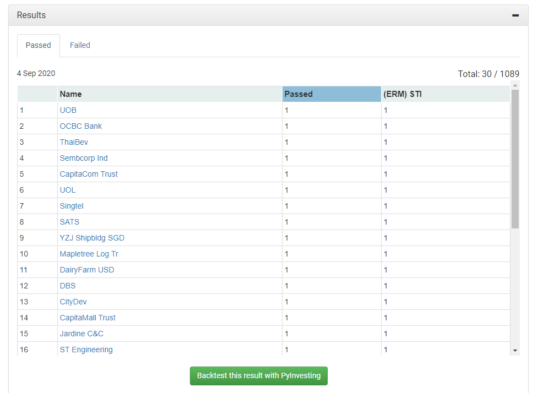Image resolution: width=538 pixels, height=393 pixels.
Task: Click the date text 4 Sep 2020
Action: (36, 73)
